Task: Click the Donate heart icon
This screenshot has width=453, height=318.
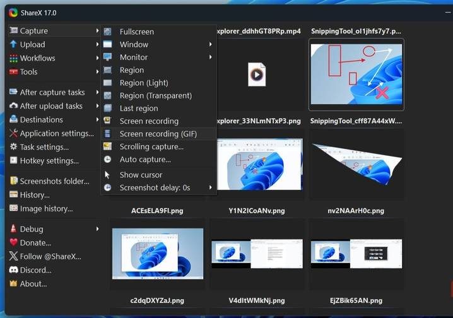Action: 13,242
